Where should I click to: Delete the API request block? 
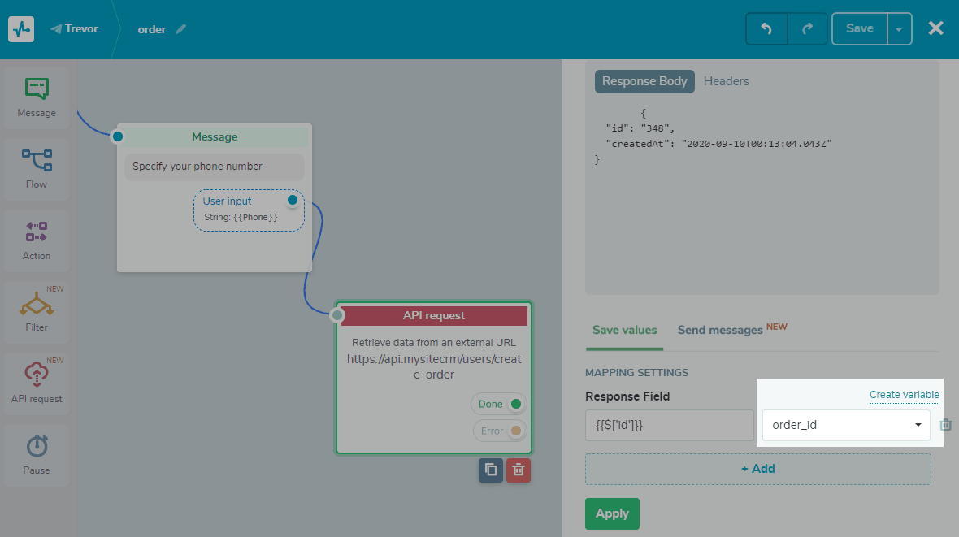[518, 470]
